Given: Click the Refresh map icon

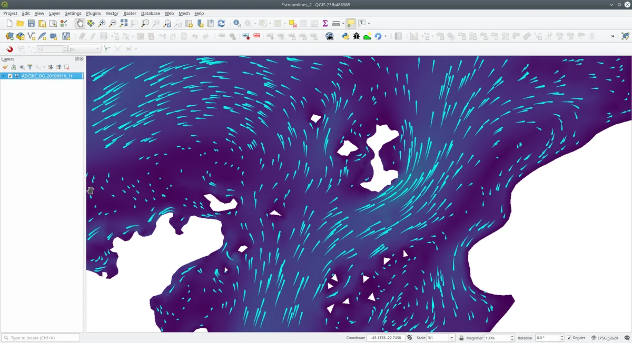Looking at the screenshot, I should pos(221,23).
